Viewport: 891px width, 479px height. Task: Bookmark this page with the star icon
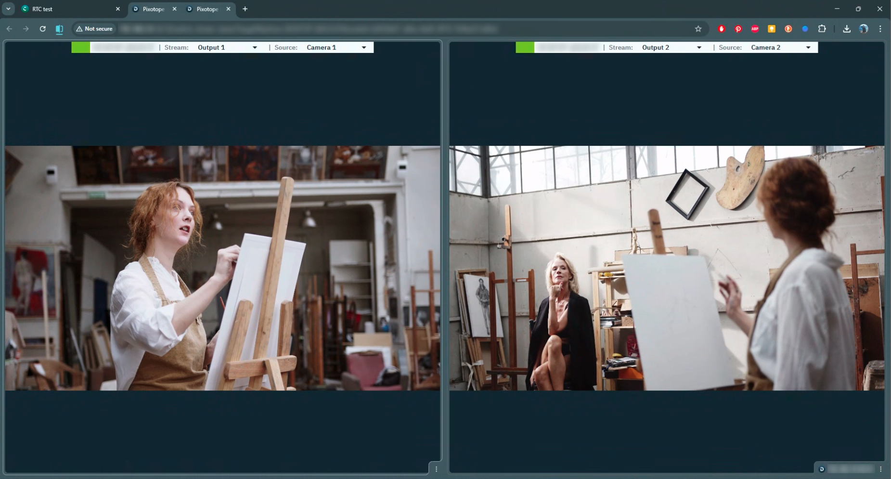click(x=698, y=29)
